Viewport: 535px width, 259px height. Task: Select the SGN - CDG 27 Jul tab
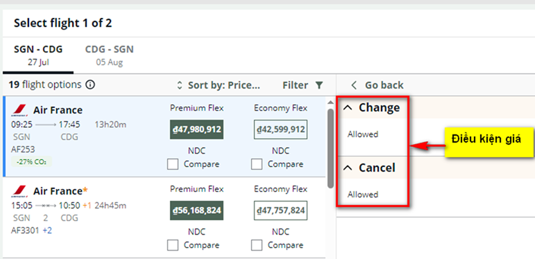pos(38,55)
